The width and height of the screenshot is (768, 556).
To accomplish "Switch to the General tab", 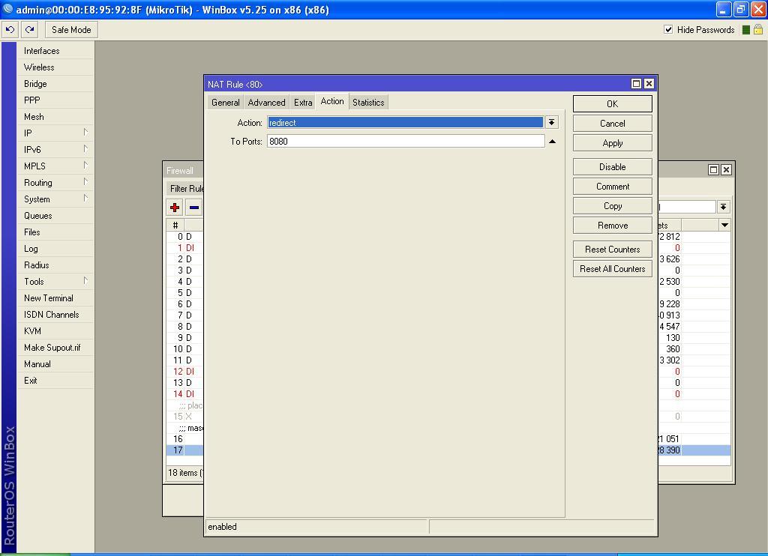I will point(225,103).
